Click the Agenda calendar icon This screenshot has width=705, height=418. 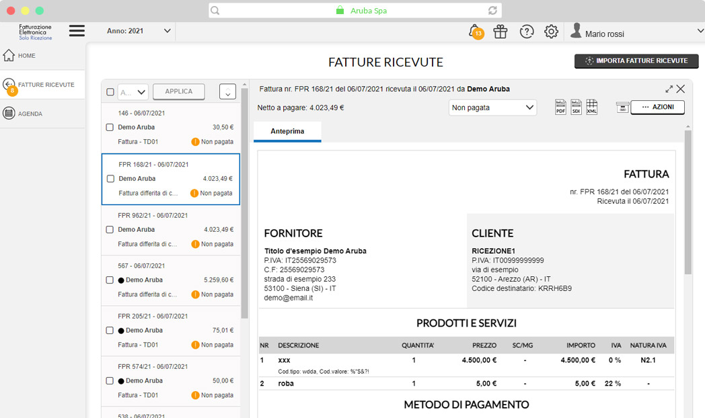coord(9,113)
